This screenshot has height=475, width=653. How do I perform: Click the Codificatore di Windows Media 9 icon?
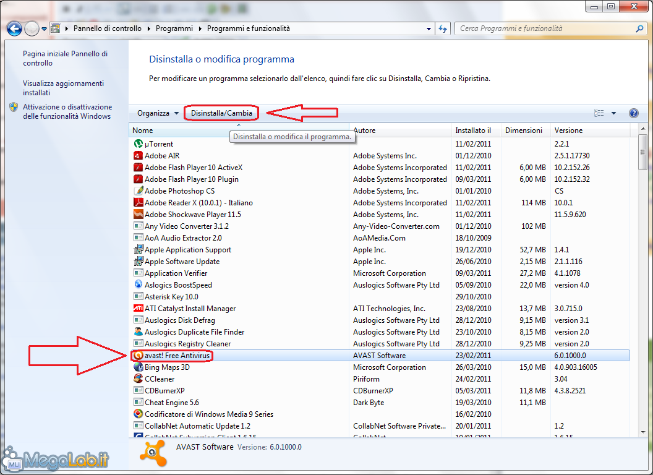pyautogui.click(x=139, y=414)
